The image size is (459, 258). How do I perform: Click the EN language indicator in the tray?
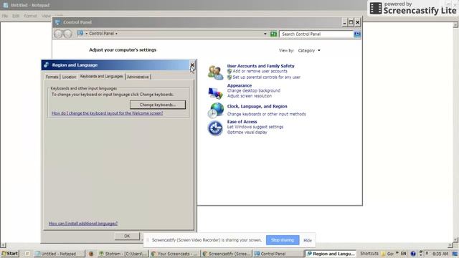403,254
